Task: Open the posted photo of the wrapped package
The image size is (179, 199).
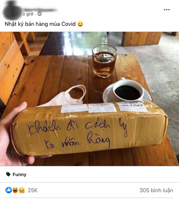Action: 89,99
